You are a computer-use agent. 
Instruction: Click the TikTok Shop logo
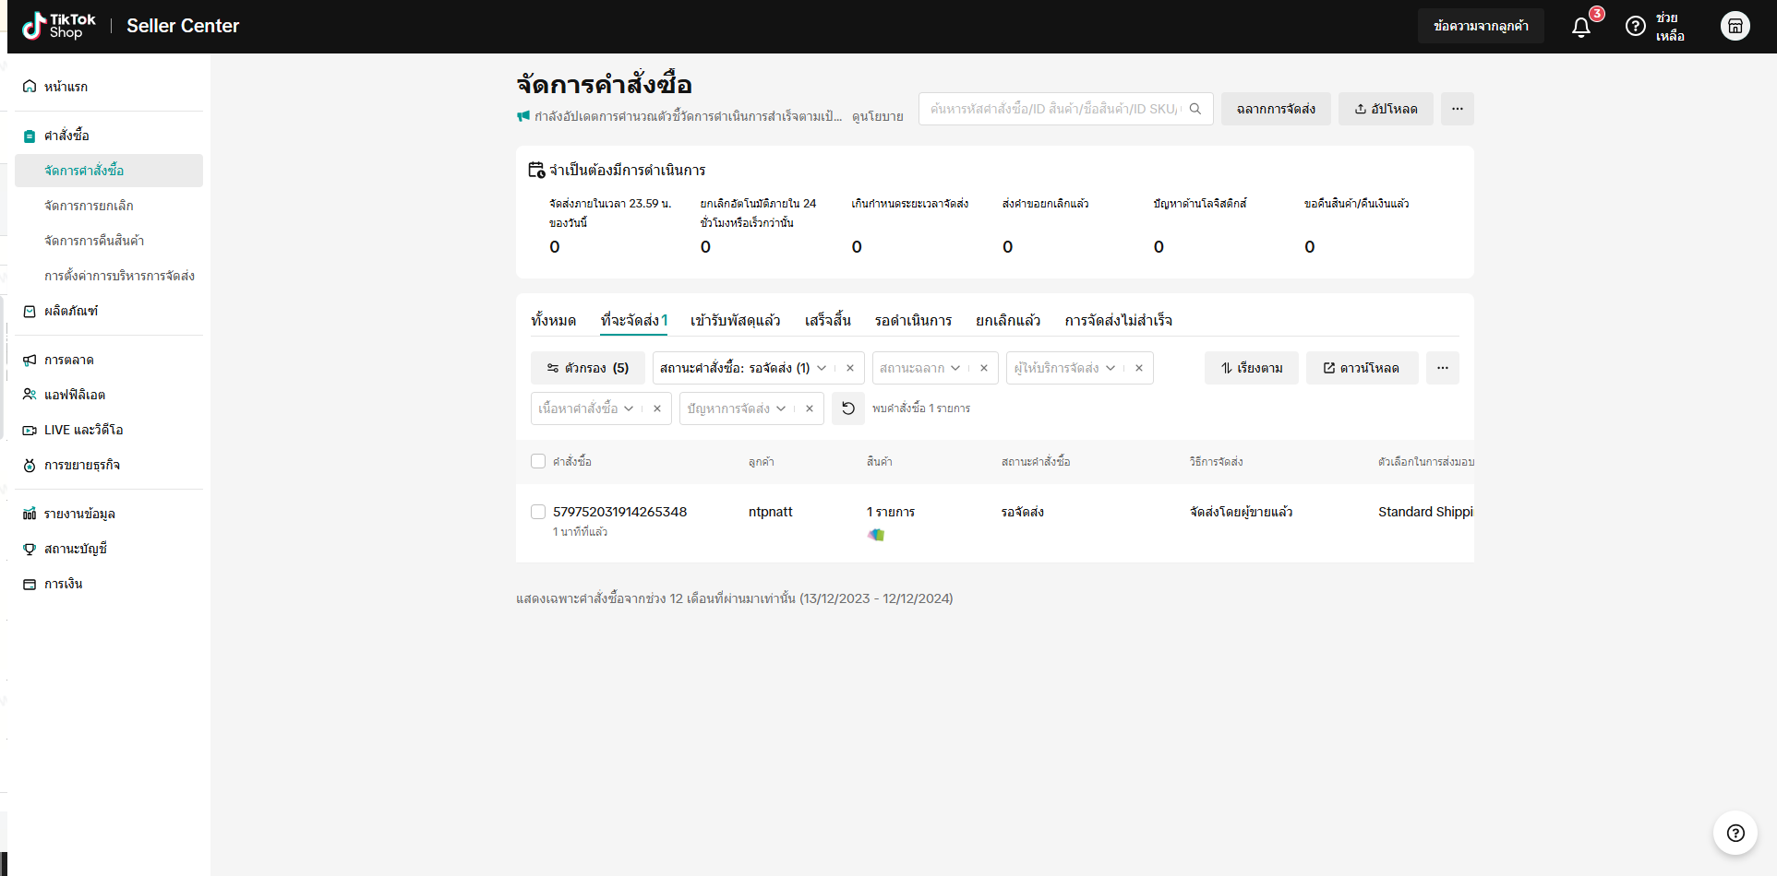(59, 26)
